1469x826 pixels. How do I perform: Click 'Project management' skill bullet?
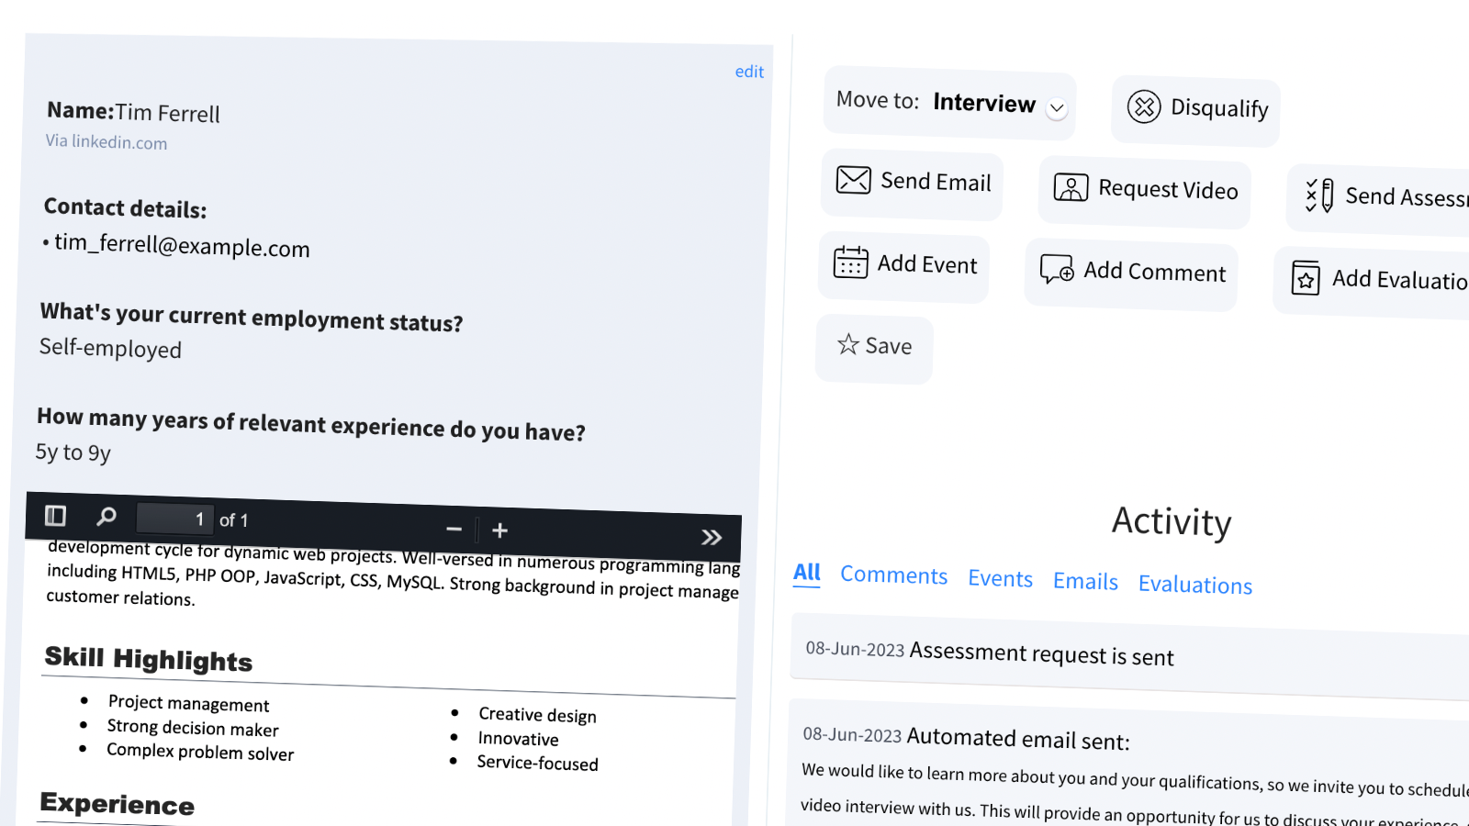click(x=188, y=703)
